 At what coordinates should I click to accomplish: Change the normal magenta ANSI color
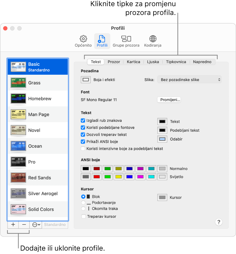(x=140, y=168)
